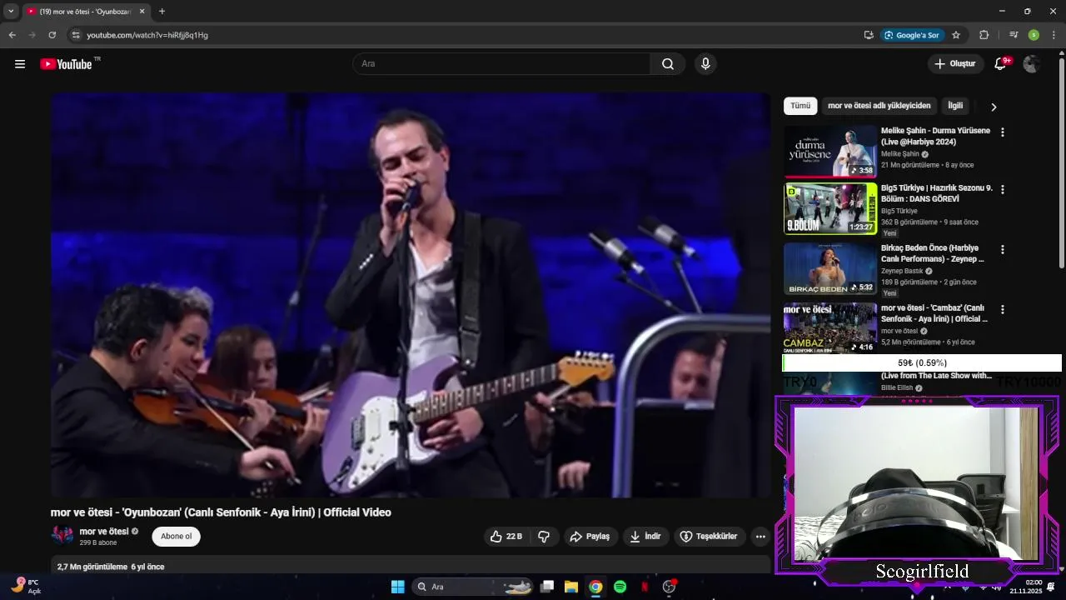Screen dimensions: 1066x600
Task: Go to YouTube home via the logo
Action: [x=66, y=64]
